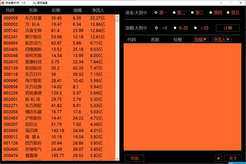Screen dimensions: 246x164
Task: Select row 002463 沪电股份
Action: [x=59, y=118]
